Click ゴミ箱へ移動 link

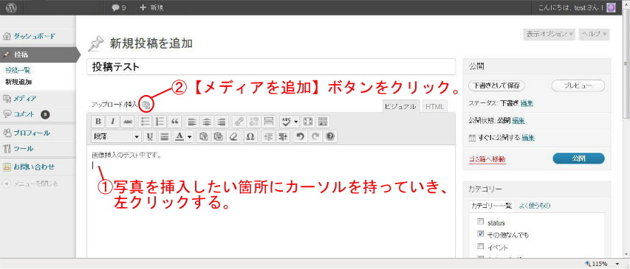point(487,159)
